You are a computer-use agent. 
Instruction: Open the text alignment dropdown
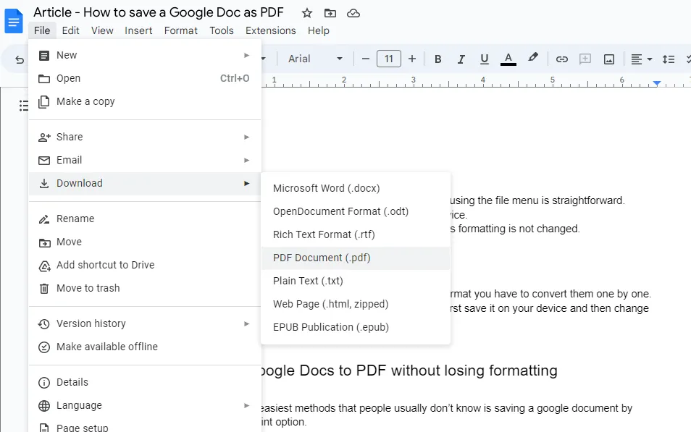click(641, 59)
